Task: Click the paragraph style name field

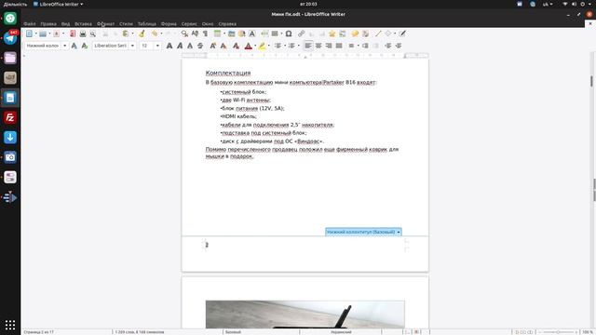Action: click(43, 46)
